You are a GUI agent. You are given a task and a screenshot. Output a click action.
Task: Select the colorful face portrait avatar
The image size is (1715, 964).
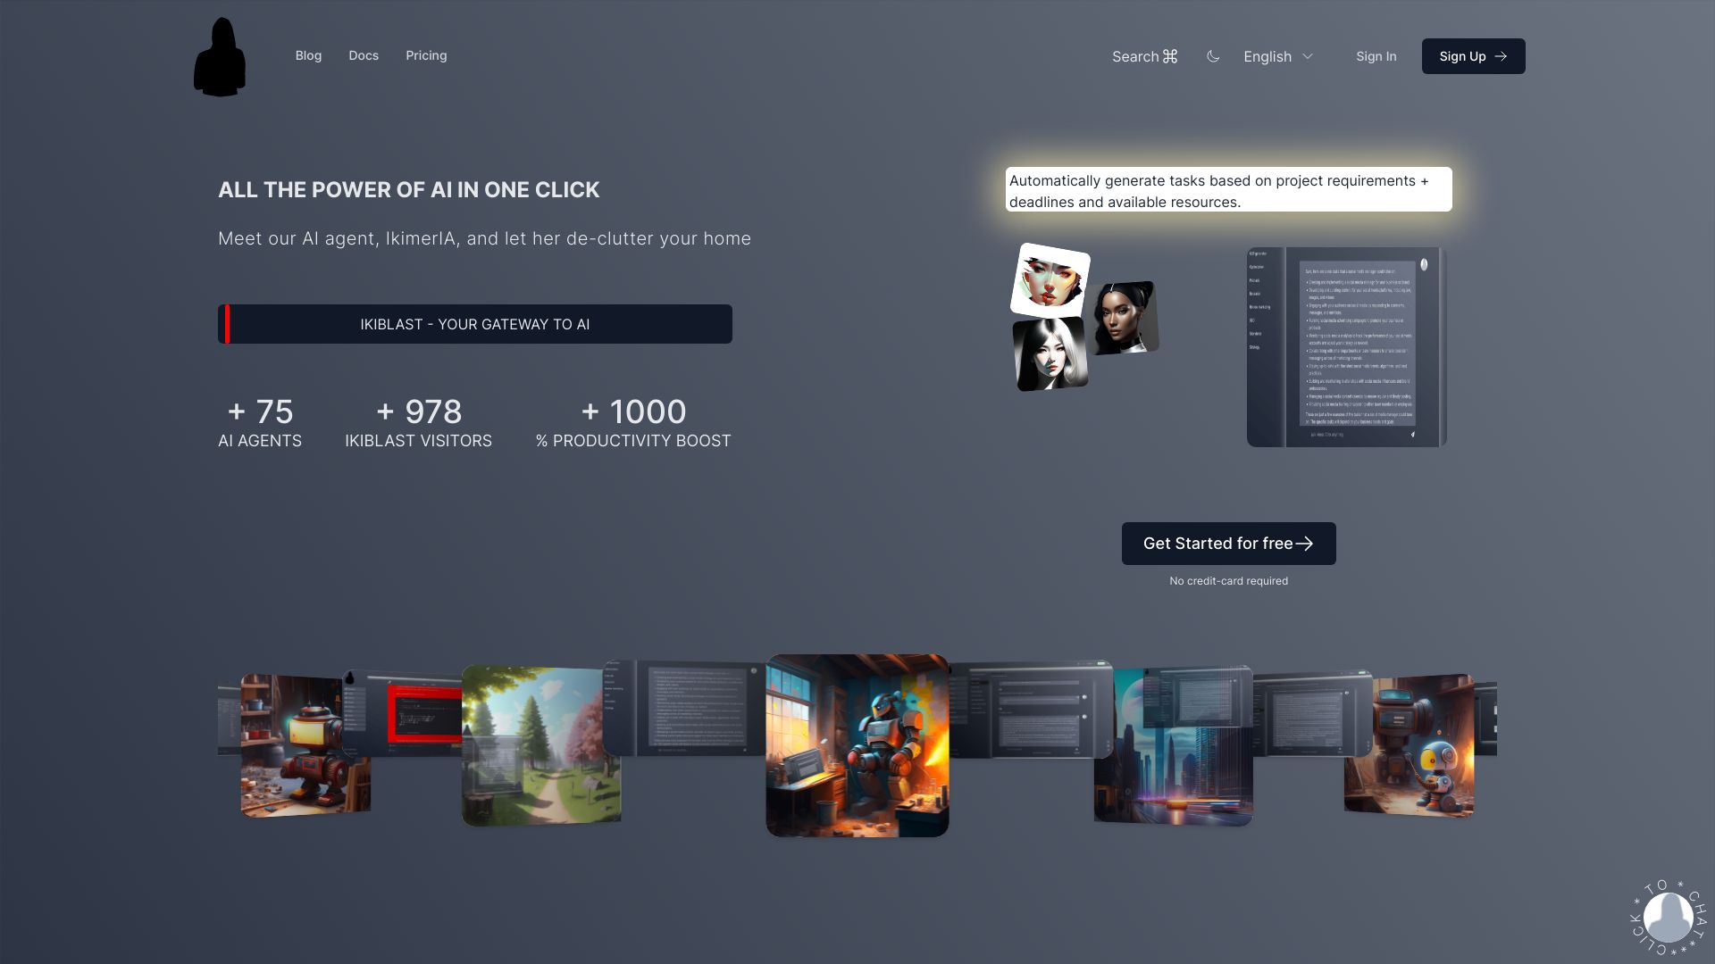pyautogui.click(x=1050, y=279)
